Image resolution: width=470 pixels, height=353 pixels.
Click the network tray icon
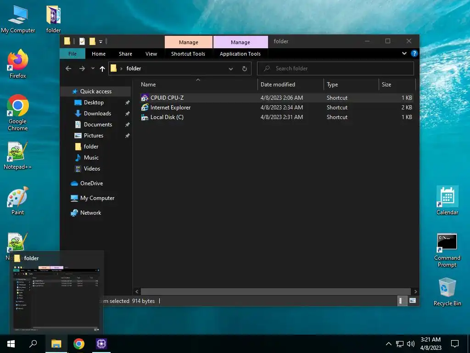400,344
